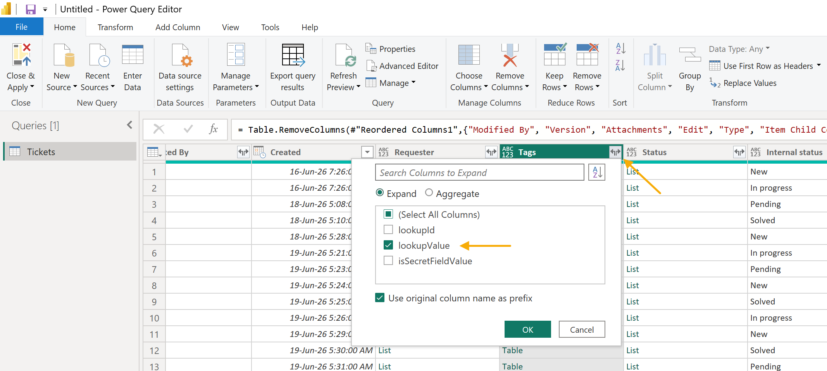Switch to the View tab
Image resolution: width=827 pixels, height=371 pixels.
click(x=231, y=27)
